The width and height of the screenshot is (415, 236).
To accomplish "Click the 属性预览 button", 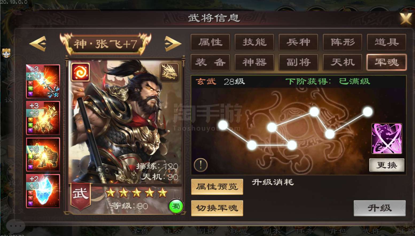I will click(217, 186).
